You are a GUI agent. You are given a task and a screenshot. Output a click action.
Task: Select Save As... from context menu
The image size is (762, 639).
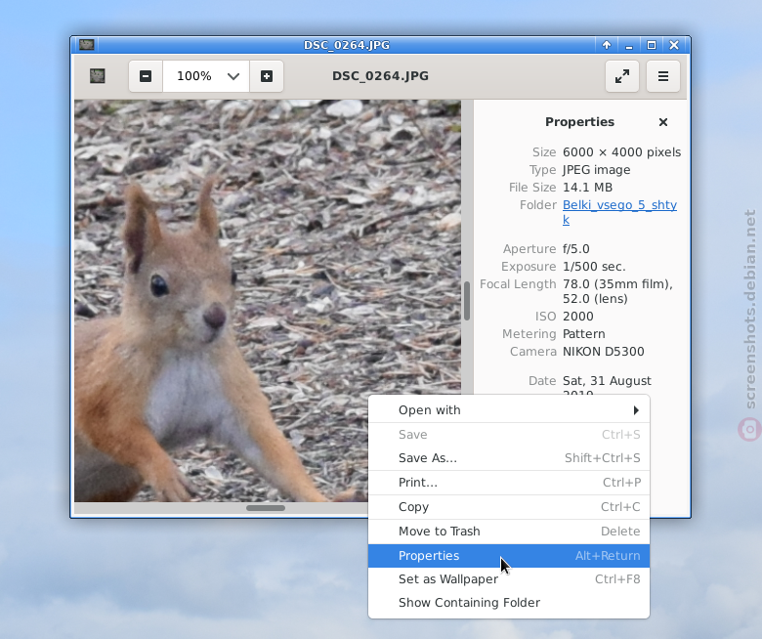(509, 457)
